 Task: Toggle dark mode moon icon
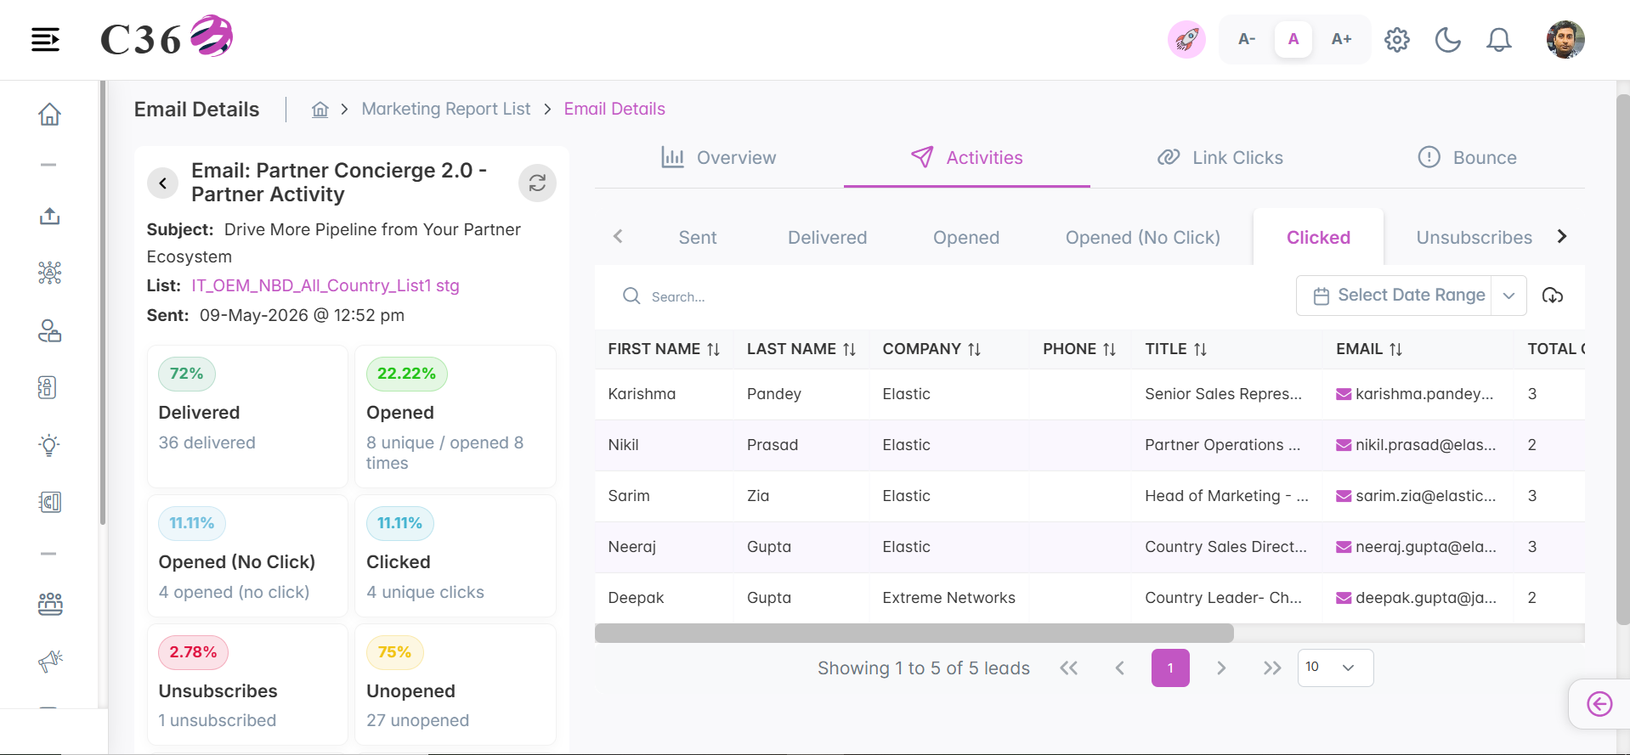click(1447, 39)
